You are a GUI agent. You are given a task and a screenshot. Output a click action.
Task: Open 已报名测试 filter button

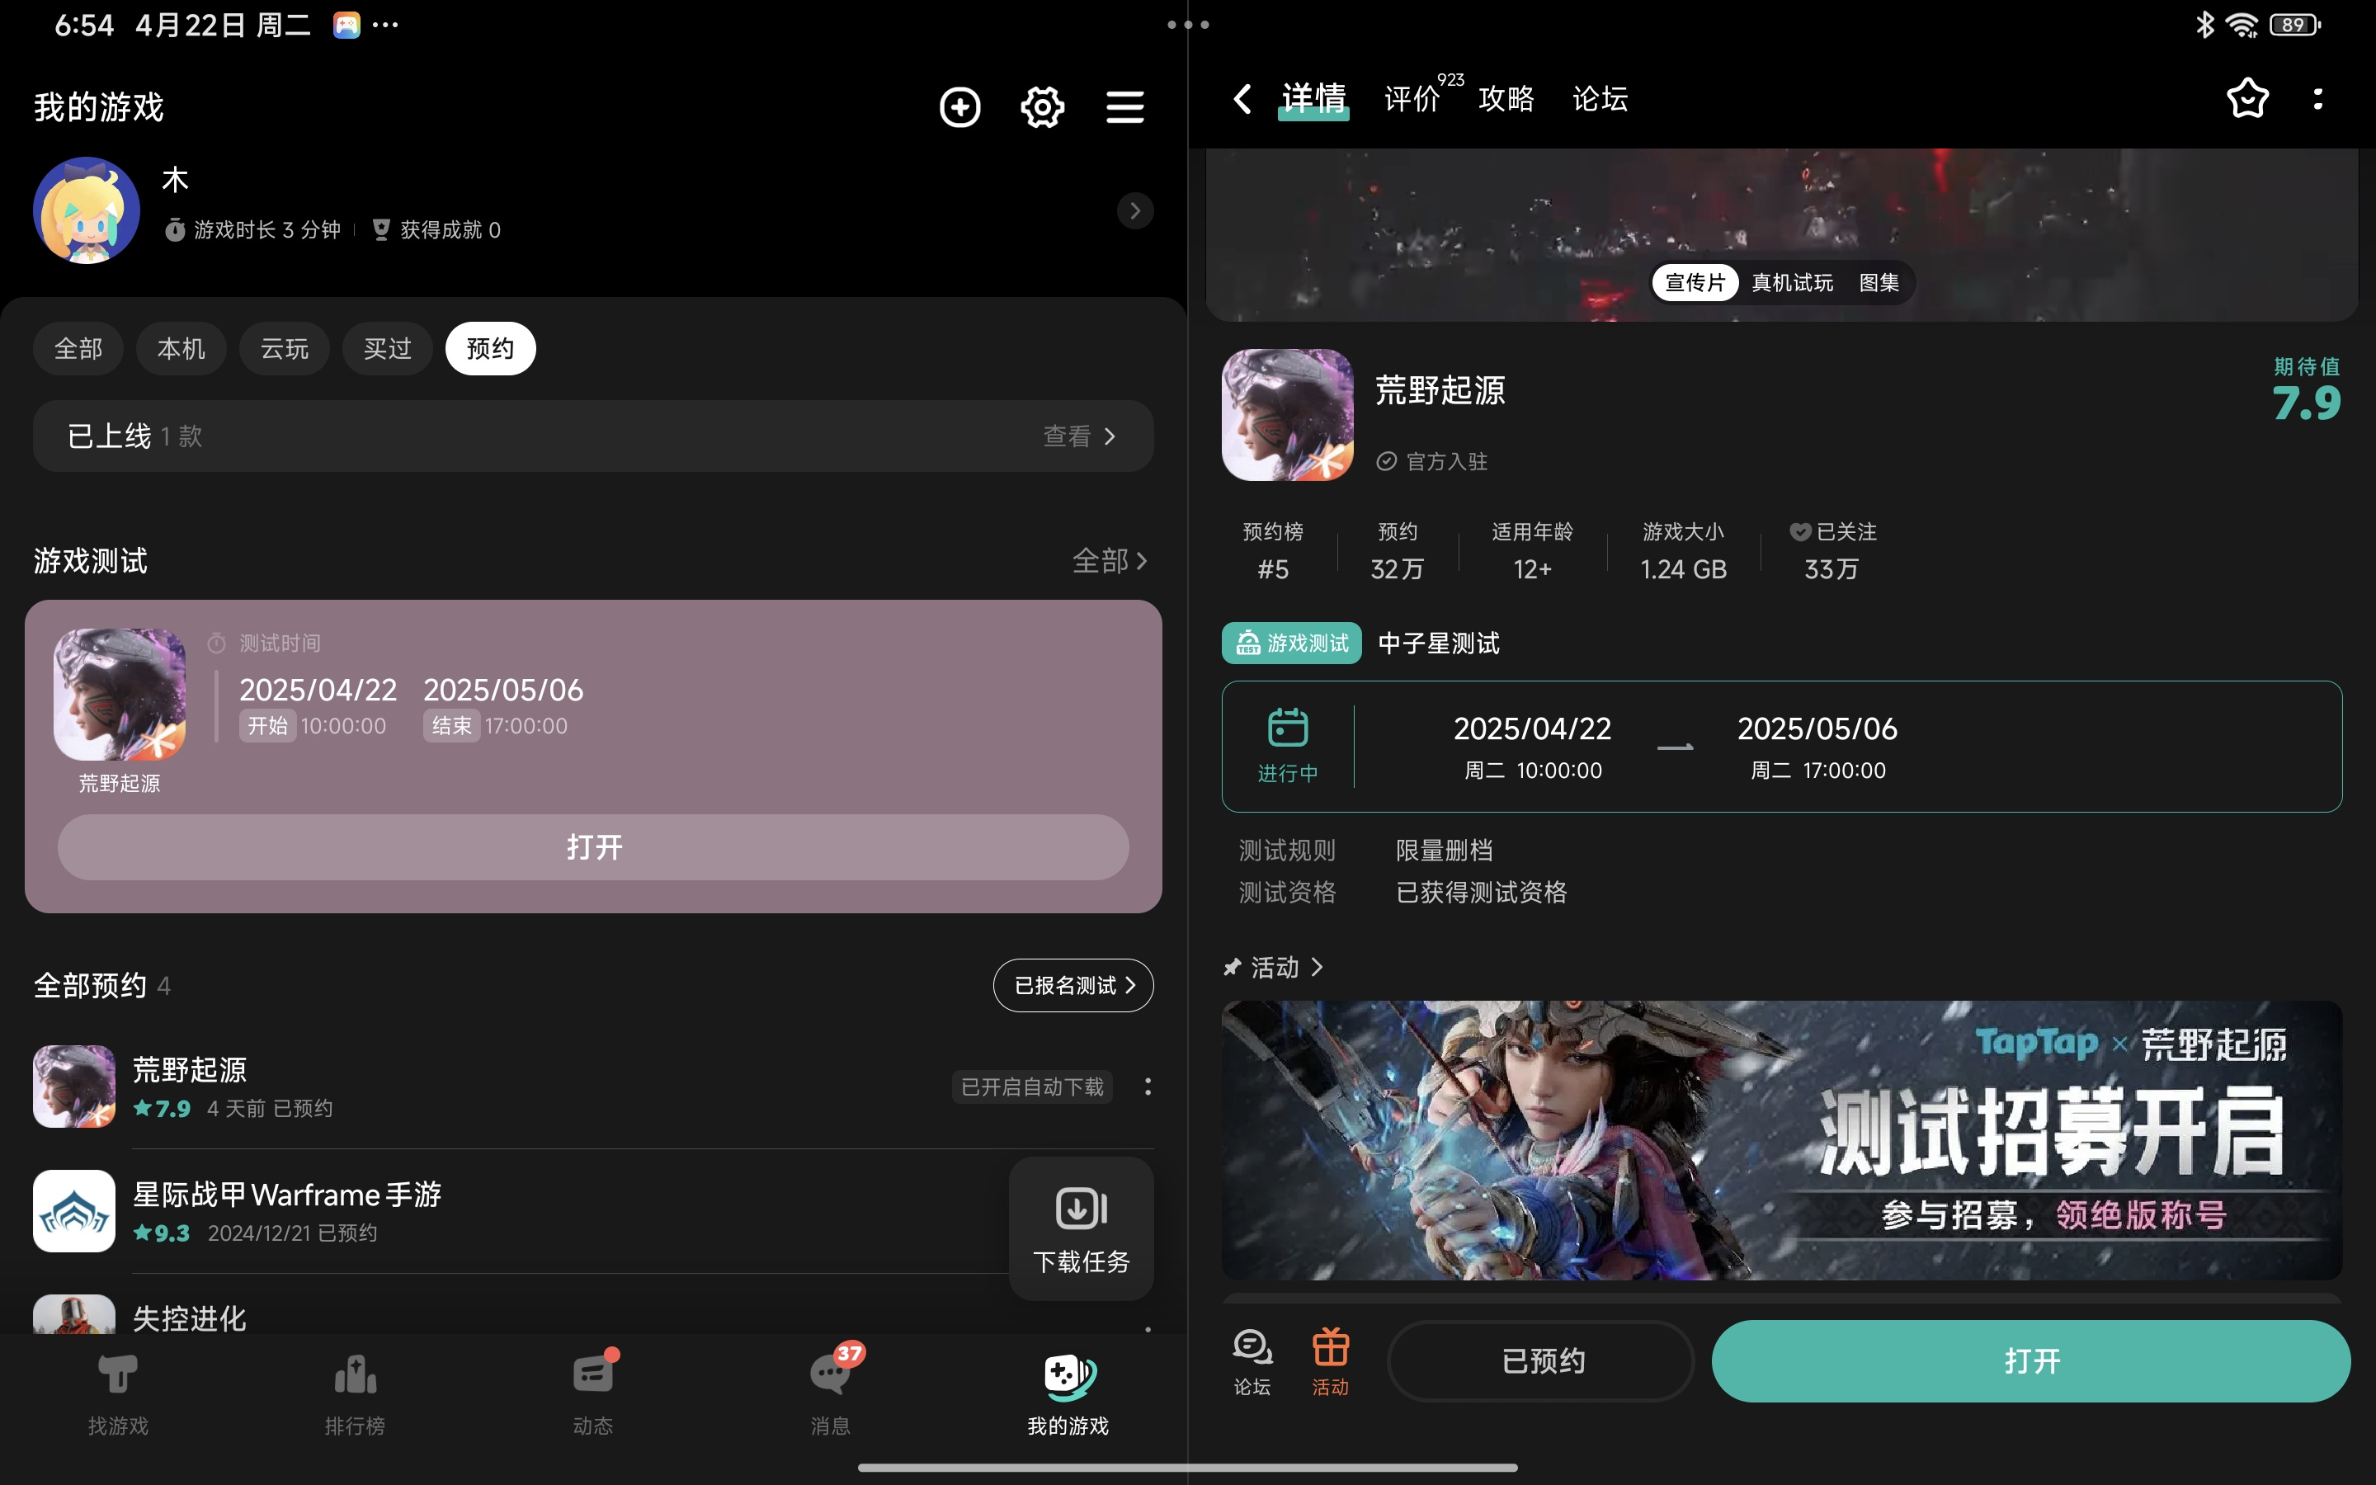pyautogui.click(x=1073, y=985)
